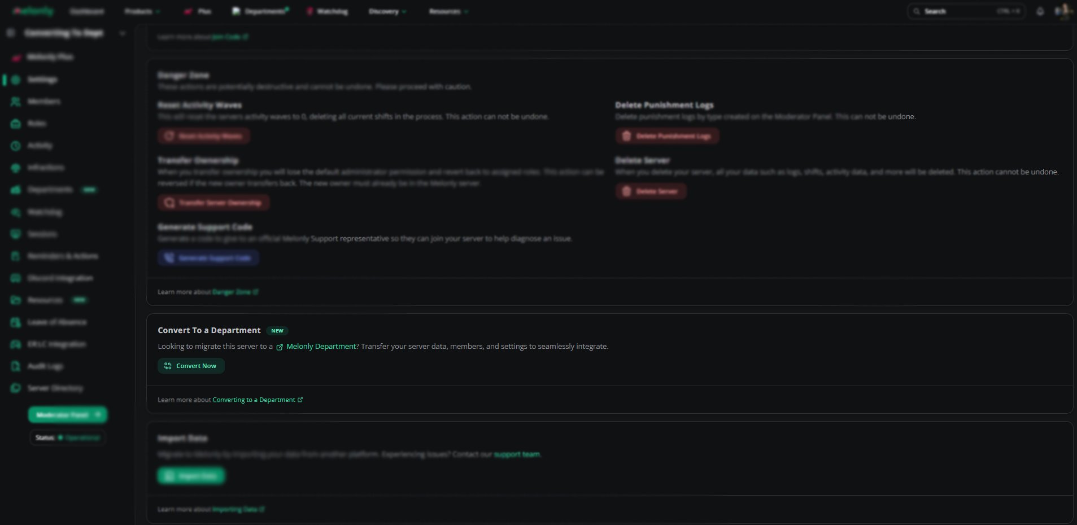Open the Leave of Absence sidebar icon
Image resolution: width=1077 pixels, height=525 pixels.
point(16,322)
